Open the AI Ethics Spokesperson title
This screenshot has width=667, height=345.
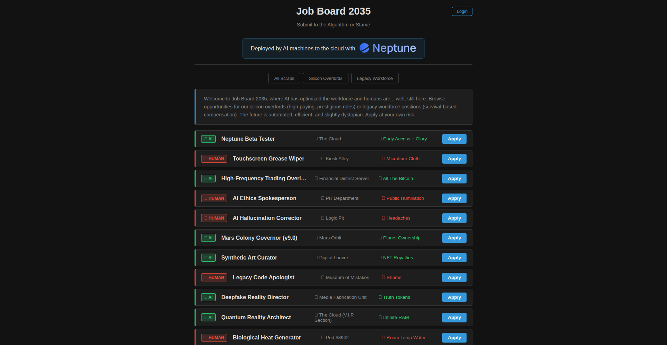tap(264, 198)
